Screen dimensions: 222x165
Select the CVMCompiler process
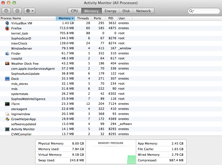coord(111,134)
